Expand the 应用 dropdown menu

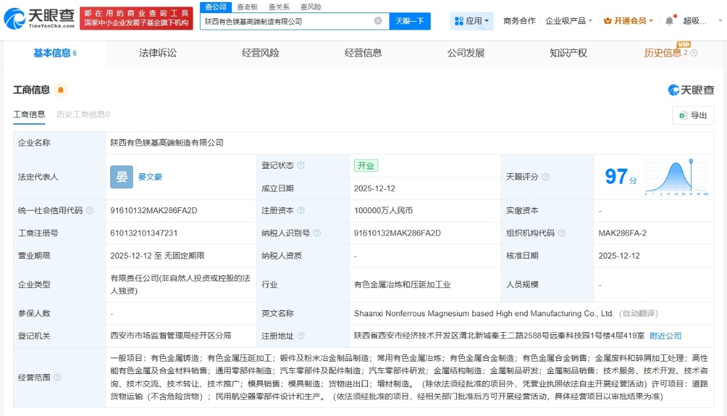(x=472, y=21)
